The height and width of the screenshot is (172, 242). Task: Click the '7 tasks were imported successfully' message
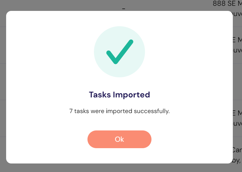[119, 111]
